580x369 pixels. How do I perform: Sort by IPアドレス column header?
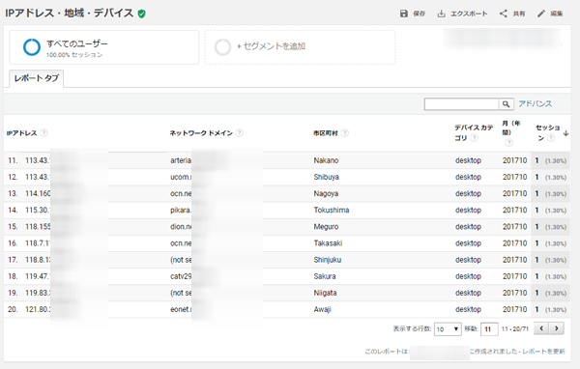[x=22, y=133]
